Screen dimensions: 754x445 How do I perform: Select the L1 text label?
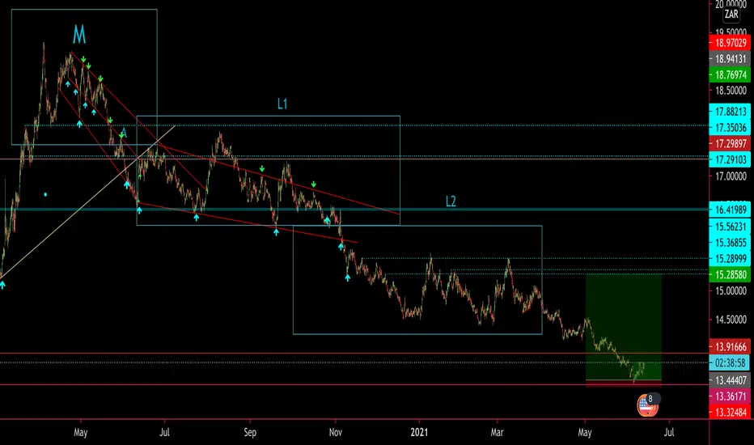[x=282, y=104]
